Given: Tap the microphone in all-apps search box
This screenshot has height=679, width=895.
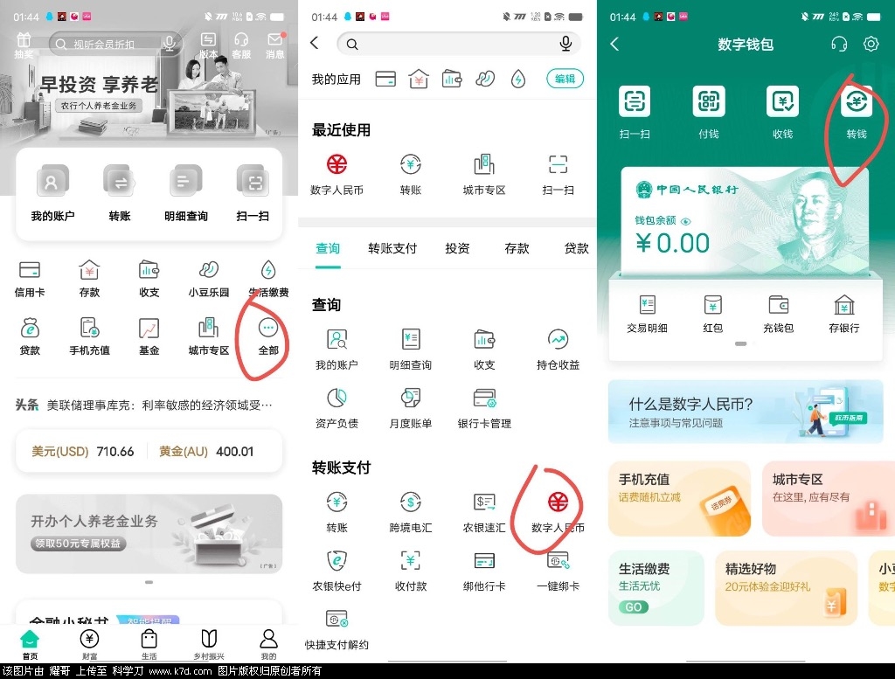Looking at the screenshot, I should click(565, 44).
